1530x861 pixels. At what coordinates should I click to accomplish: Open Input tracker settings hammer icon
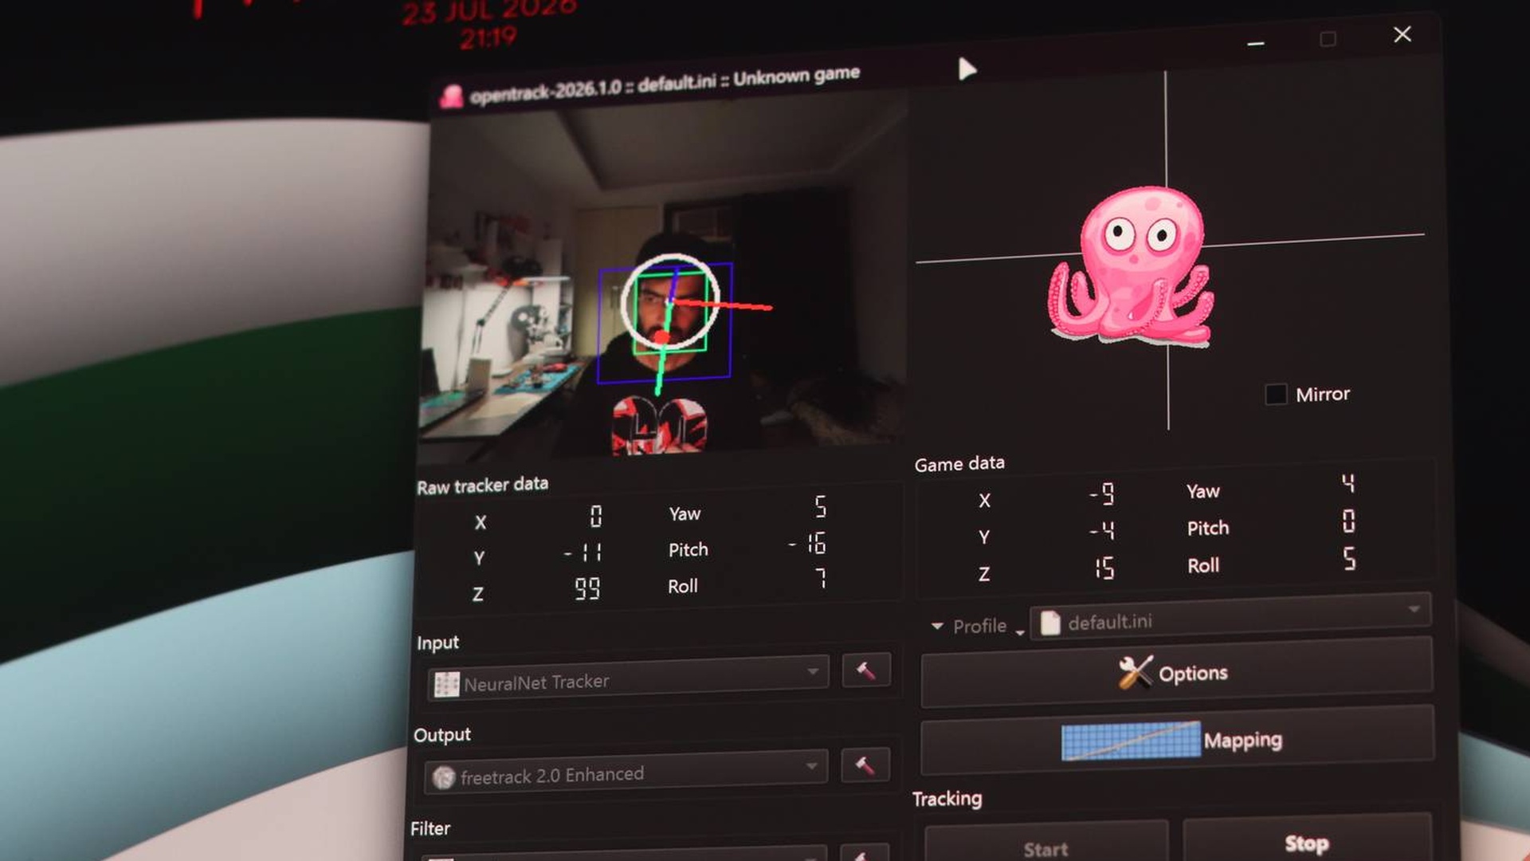pos(866,671)
